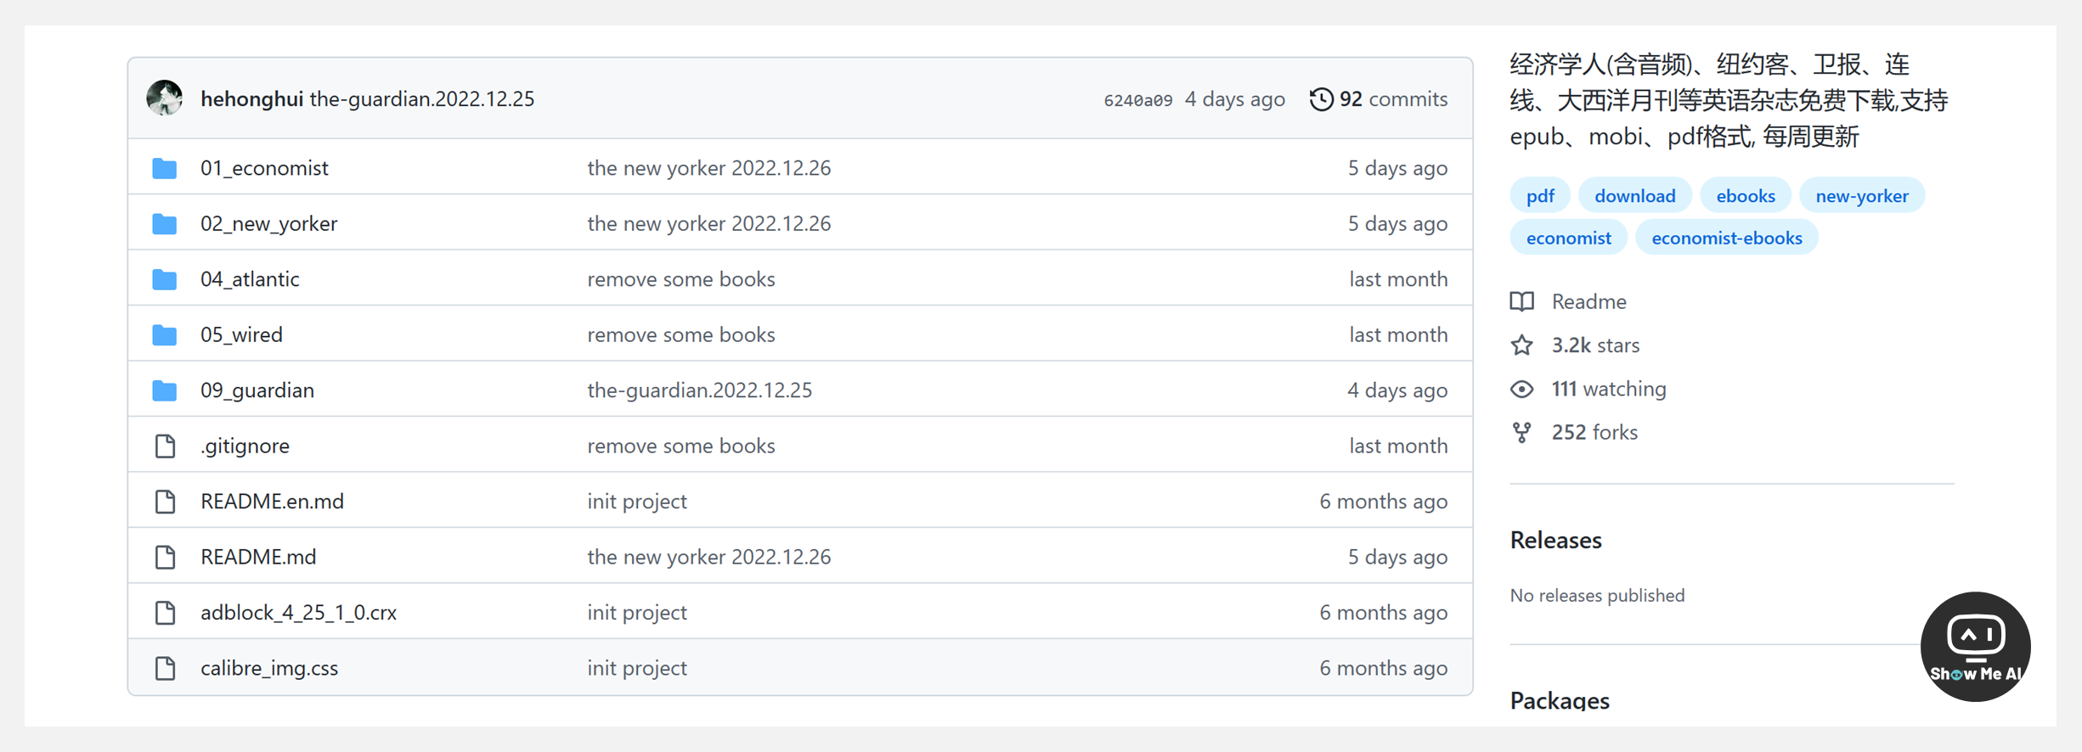Click the calibre_img.css file icon
The image size is (2082, 752).
pyautogui.click(x=166, y=668)
